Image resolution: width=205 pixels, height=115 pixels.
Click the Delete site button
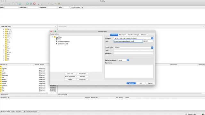coord(70,80)
